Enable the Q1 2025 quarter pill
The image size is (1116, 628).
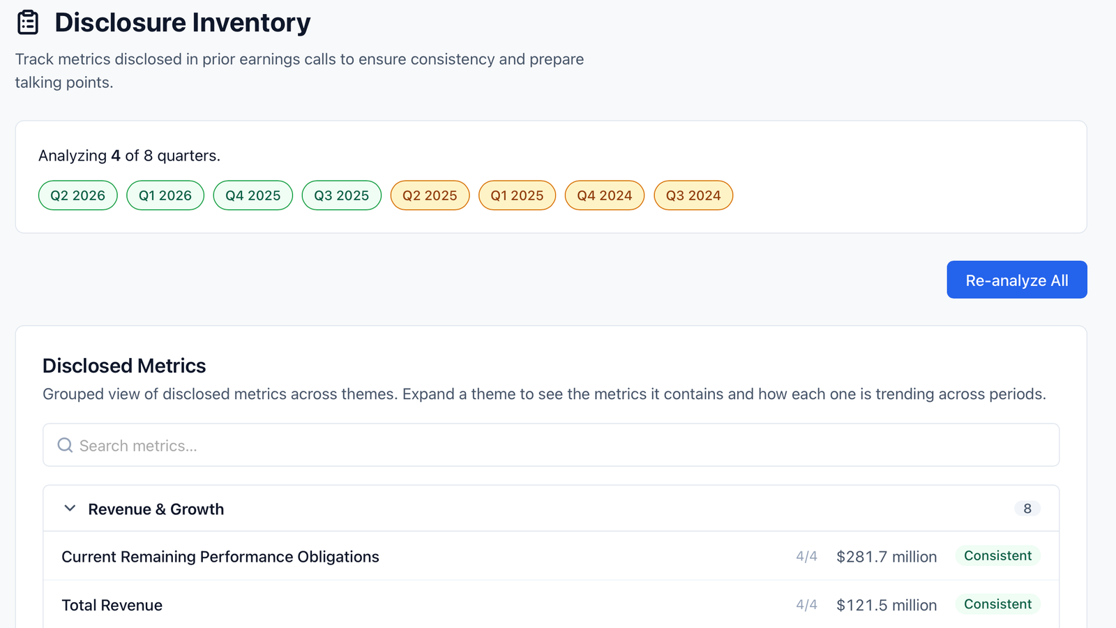(517, 195)
